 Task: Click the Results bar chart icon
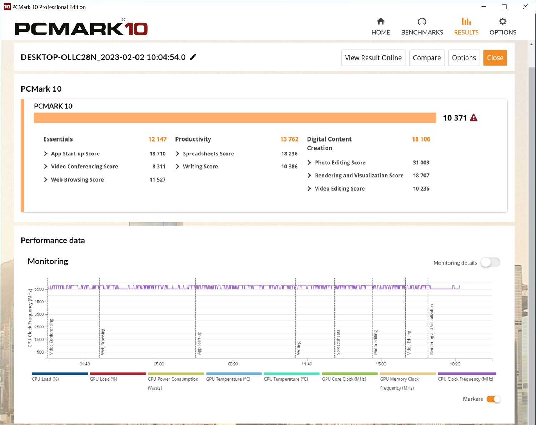tap(466, 21)
